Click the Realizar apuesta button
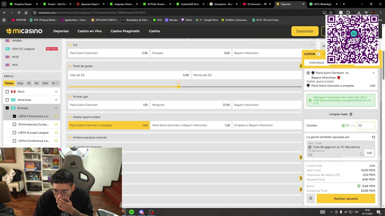The image size is (385, 216). click(x=346, y=198)
